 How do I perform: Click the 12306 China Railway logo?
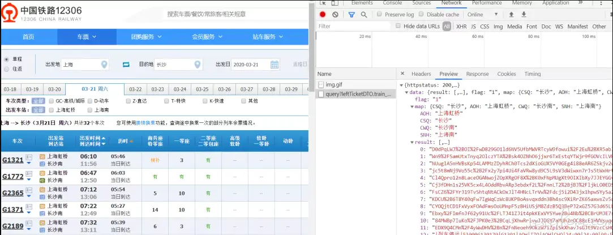tap(42, 13)
